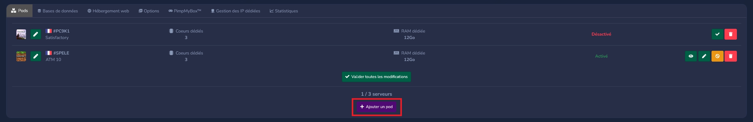Activate the Satisfactory pod with the green checkmark
This screenshot has width=753, height=122.
[717, 34]
